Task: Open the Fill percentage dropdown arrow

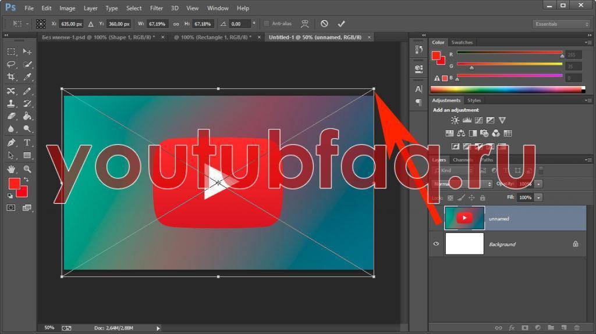Action: click(539, 197)
